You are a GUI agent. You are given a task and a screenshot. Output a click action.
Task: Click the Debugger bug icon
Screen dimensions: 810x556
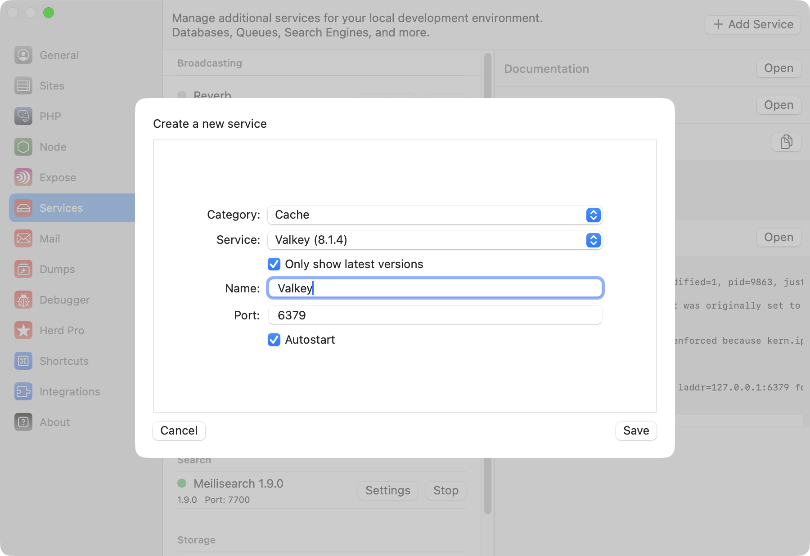click(23, 300)
